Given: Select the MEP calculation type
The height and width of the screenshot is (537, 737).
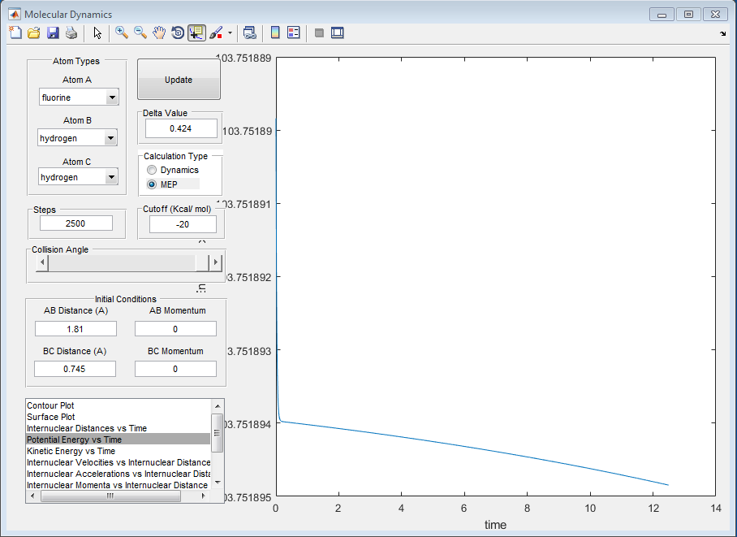Looking at the screenshot, I should [x=162, y=184].
